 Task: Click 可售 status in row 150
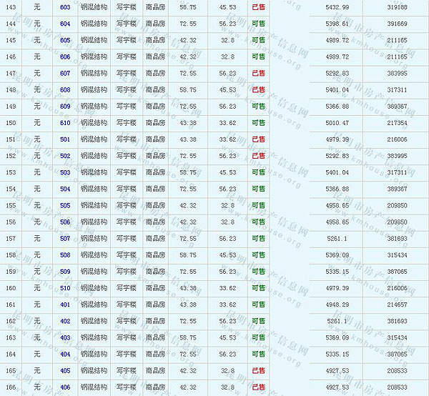pyautogui.click(x=258, y=123)
